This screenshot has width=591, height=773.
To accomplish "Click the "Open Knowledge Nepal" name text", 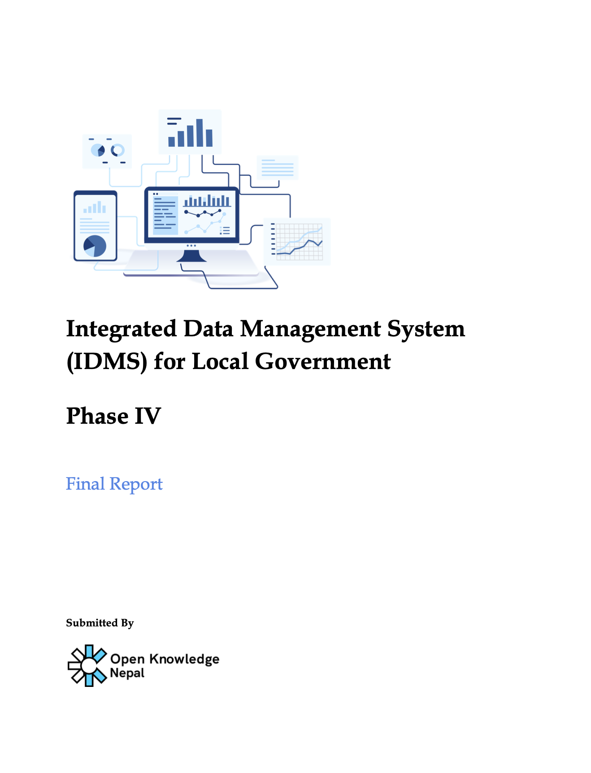I will [165, 666].
